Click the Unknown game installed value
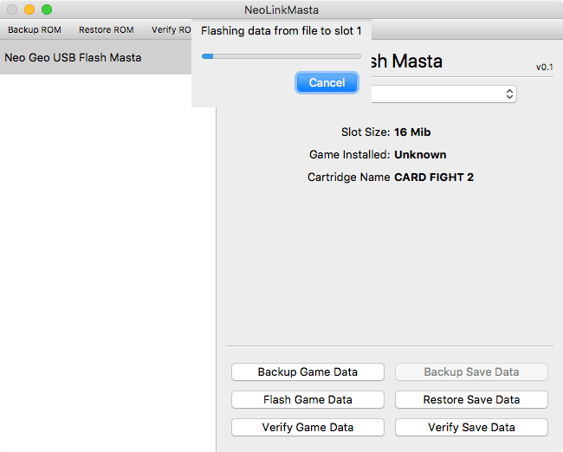Image resolution: width=563 pixels, height=452 pixels. (x=420, y=155)
